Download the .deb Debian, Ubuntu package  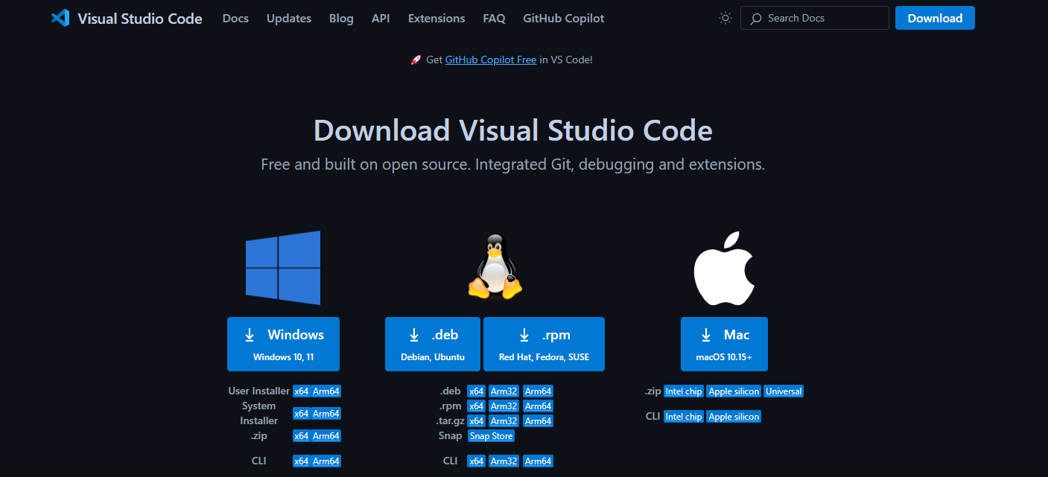[x=433, y=344]
